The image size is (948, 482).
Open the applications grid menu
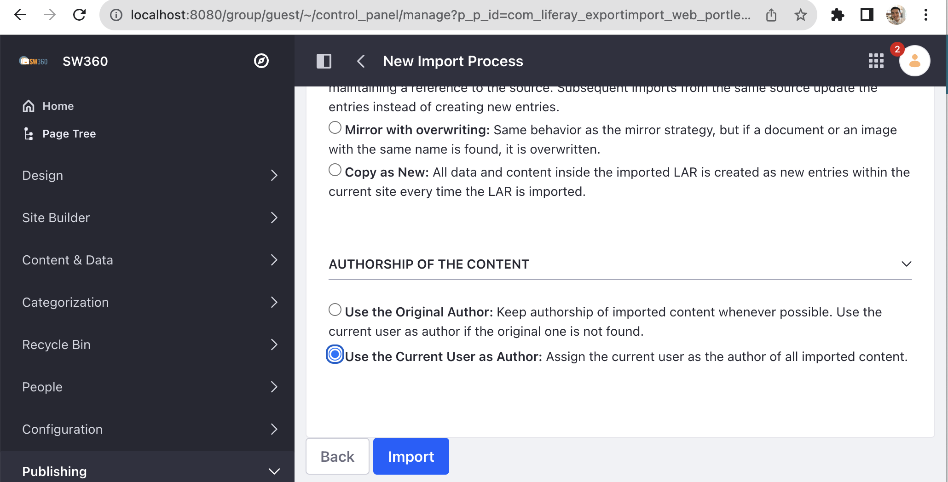876,61
